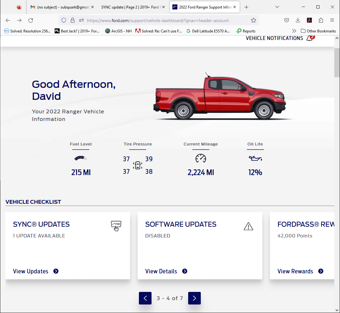Expand the list all tabs dropdown
The height and width of the screenshot is (313, 340).
(277, 7)
